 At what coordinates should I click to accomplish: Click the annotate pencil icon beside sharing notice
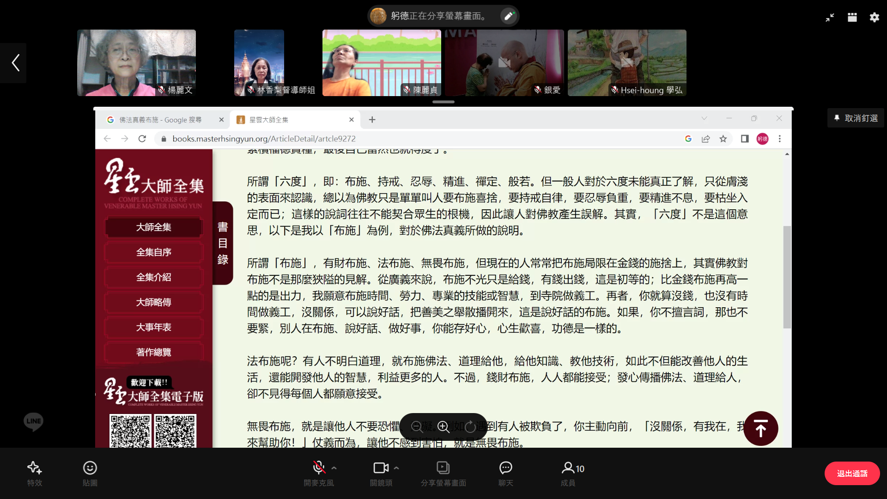(x=509, y=16)
